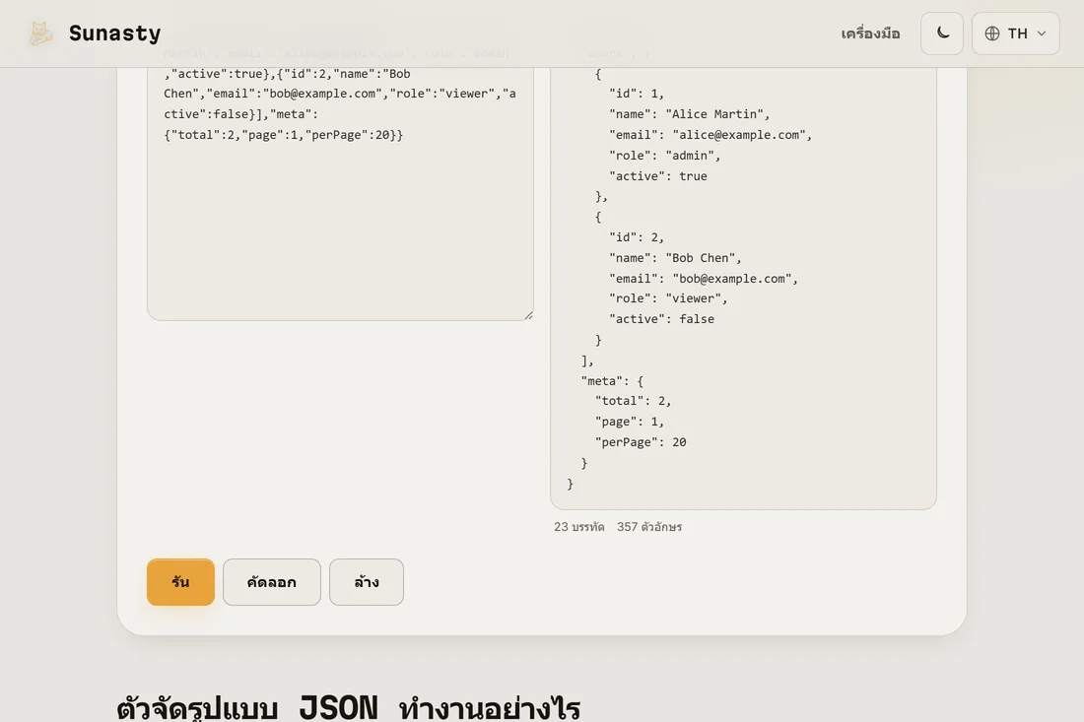Click the "role": "admin" output line

point(664,156)
